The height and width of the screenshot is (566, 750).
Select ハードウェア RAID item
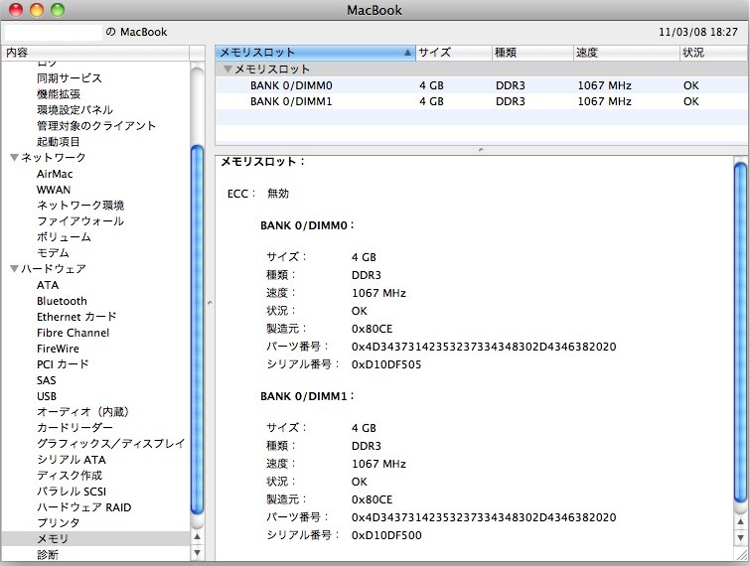[83, 506]
